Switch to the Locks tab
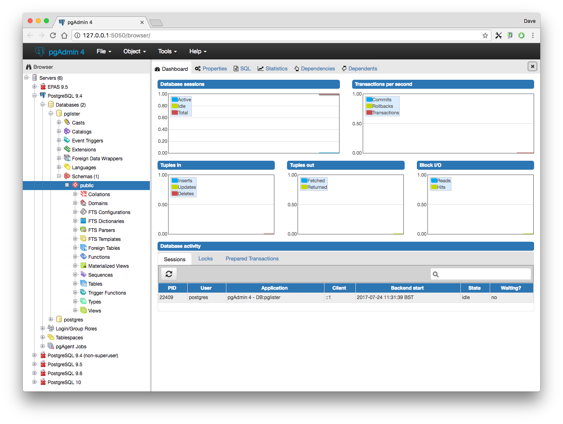The height and width of the screenshot is (424, 563). (x=206, y=259)
